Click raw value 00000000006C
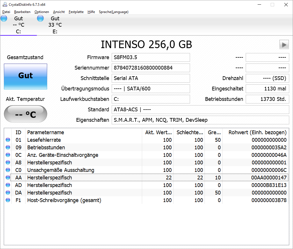The height and width of the screenshot is (249, 293). 269,170
